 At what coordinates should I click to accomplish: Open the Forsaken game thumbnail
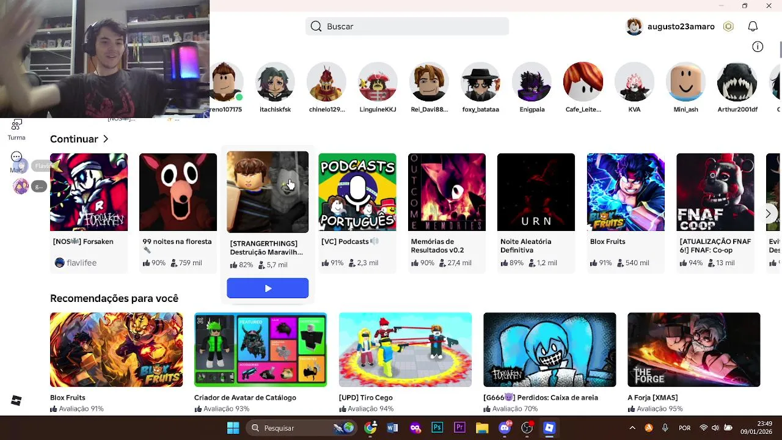(89, 192)
